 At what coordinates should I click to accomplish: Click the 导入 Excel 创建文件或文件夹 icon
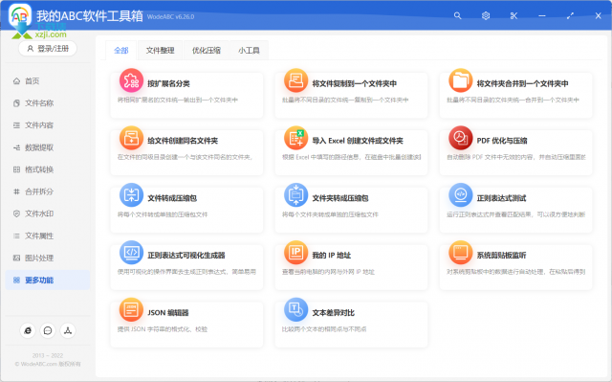295,138
